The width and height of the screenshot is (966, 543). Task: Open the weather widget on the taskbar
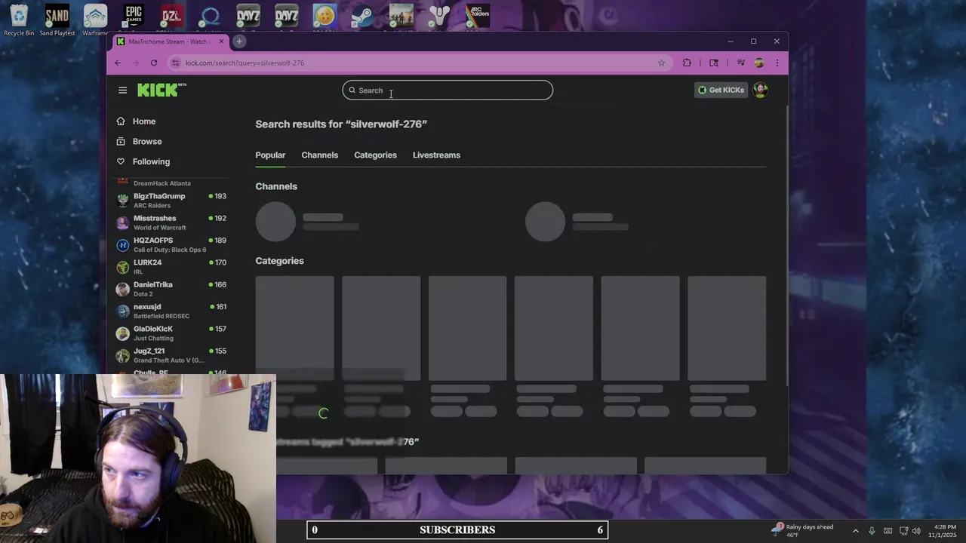point(803,530)
